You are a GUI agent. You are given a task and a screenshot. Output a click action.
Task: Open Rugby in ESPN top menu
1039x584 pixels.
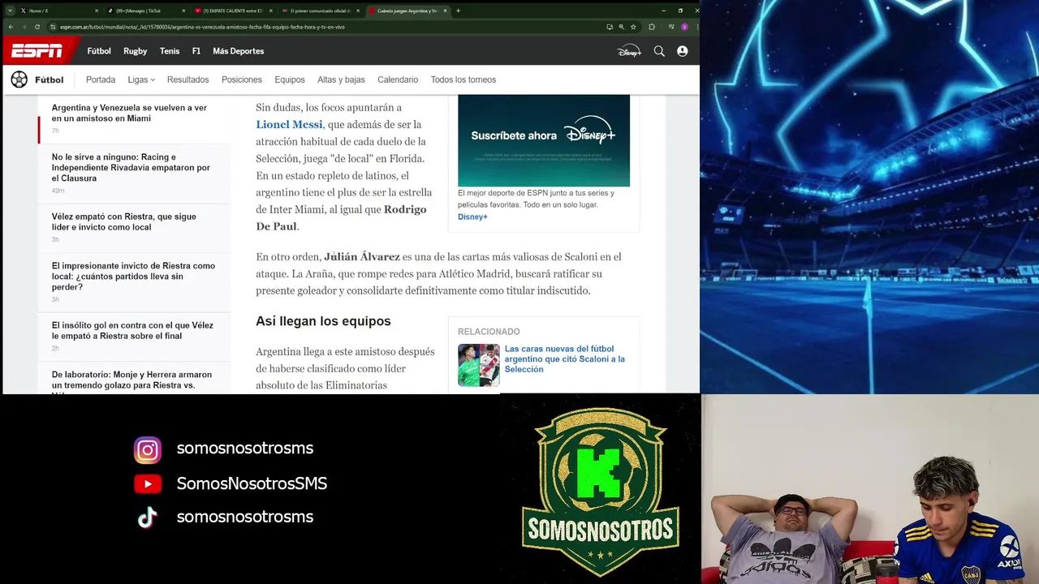[135, 51]
